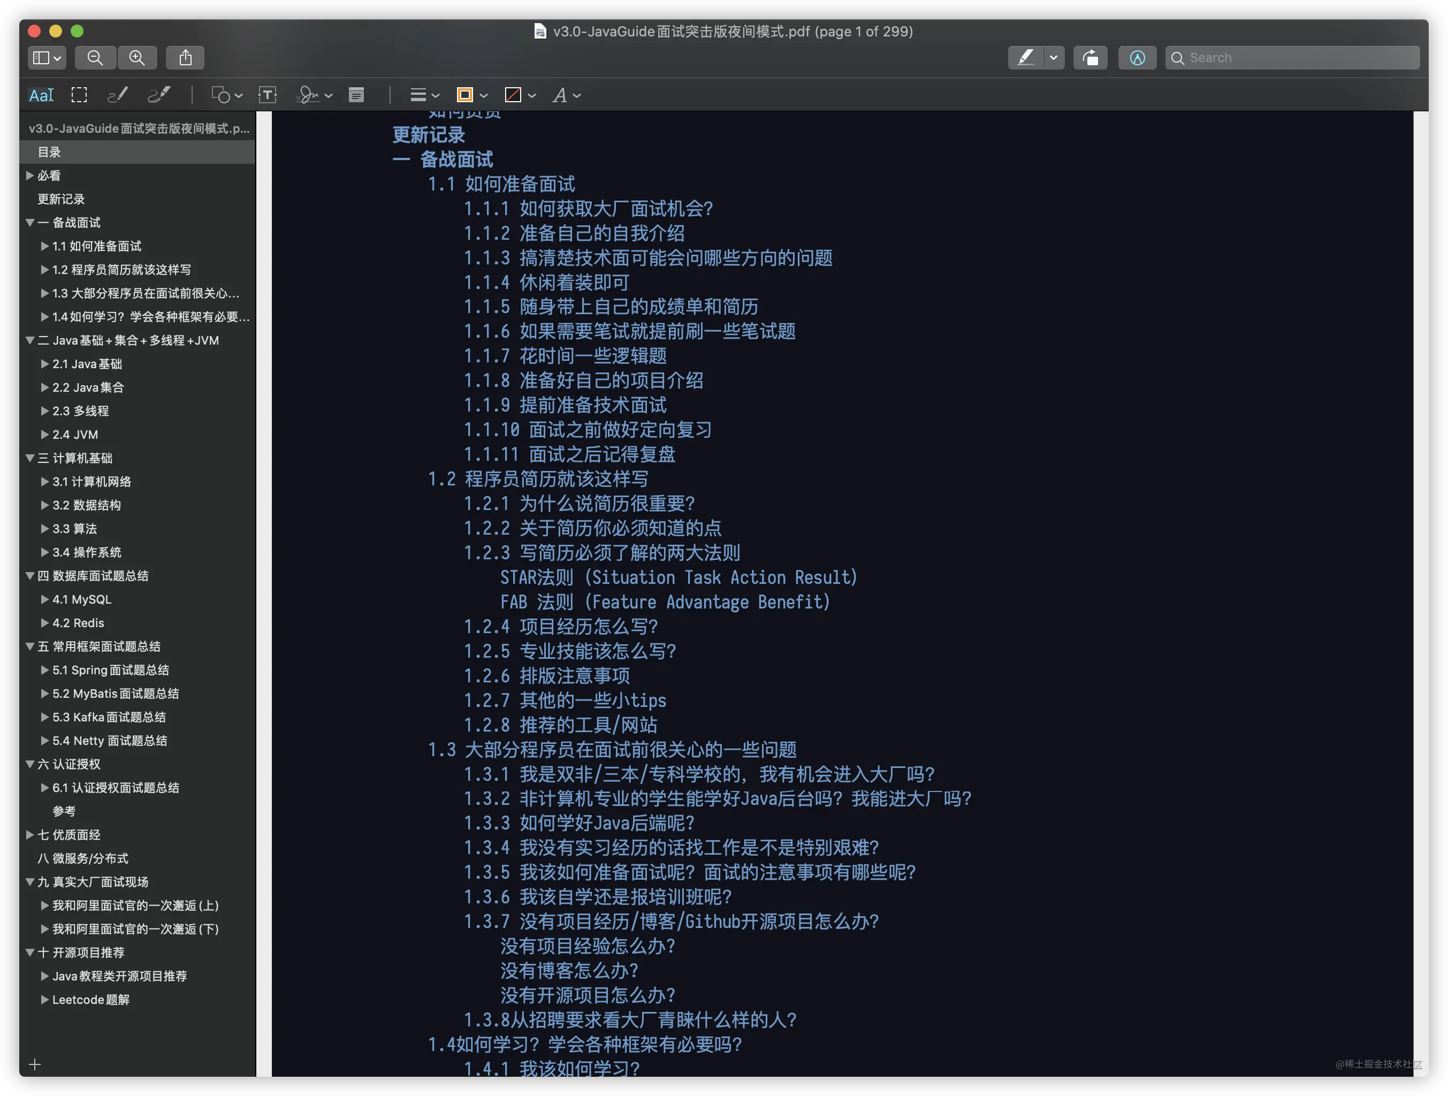Open heading link 更新记录 in document
Screen dimensions: 1448x1096
[x=429, y=135]
